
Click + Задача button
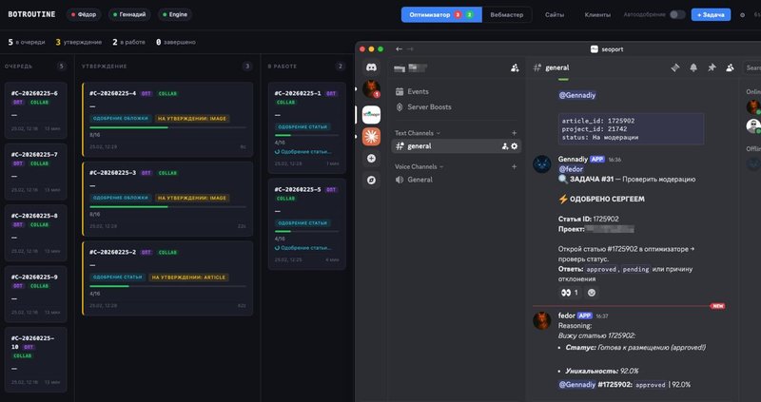coord(711,14)
